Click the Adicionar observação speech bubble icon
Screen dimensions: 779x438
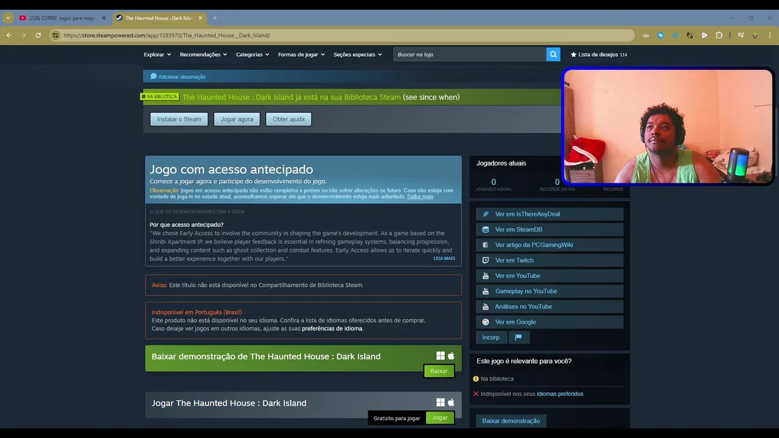tap(153, 77)
